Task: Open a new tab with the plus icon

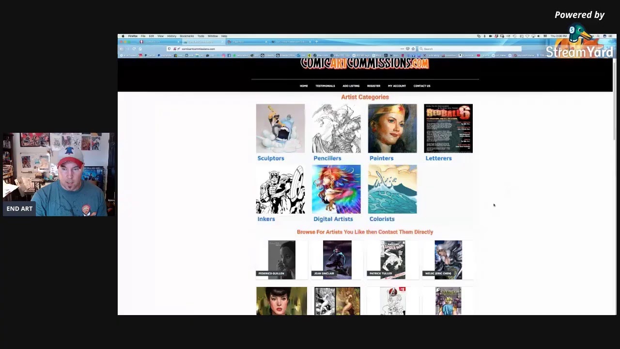Action: coord(317,42)
